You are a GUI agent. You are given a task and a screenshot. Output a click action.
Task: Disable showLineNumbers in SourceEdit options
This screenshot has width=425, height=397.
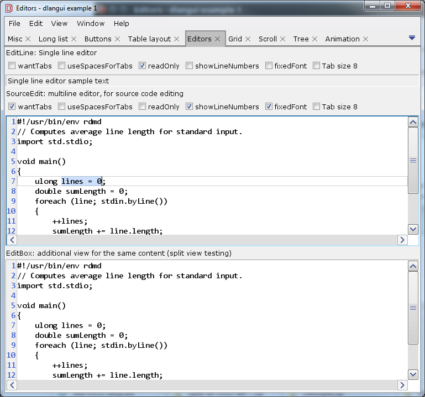pyautogui.click(x=190, y=107)
